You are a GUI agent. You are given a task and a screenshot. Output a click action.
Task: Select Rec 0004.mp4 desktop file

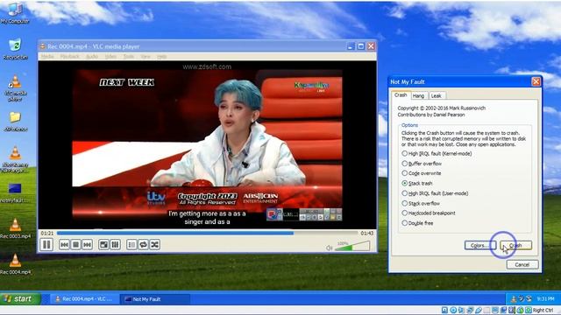tap(15, 264)
